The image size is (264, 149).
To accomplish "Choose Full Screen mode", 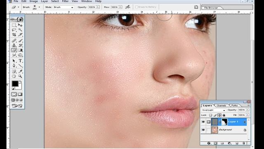I will [x=21, y=100].
